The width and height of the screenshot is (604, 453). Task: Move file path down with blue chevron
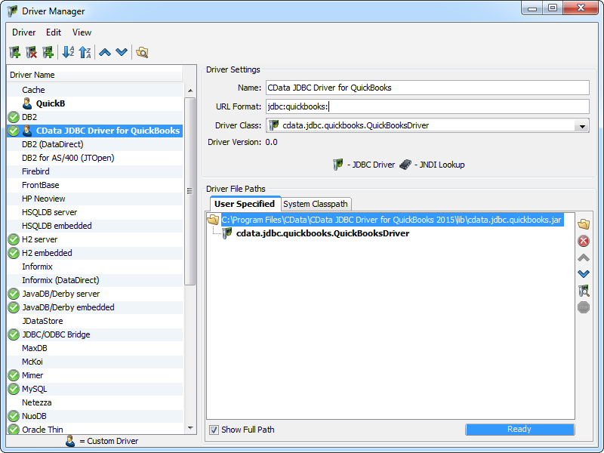583,274
